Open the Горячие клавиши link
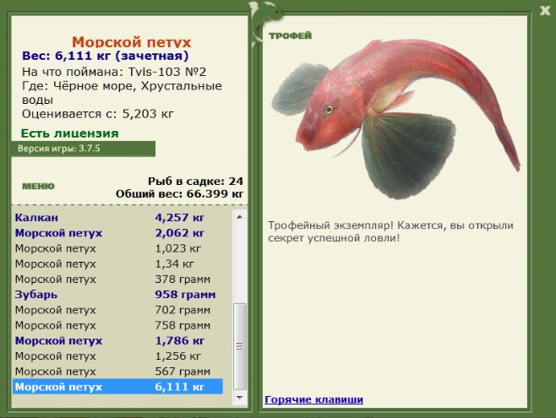Screen dimensions: 556x418 [313, 399]
